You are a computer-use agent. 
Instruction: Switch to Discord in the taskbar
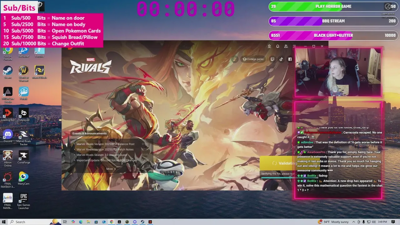[135, 222]
